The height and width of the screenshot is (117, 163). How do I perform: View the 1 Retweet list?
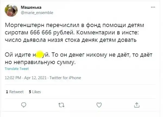click(15, 92)
